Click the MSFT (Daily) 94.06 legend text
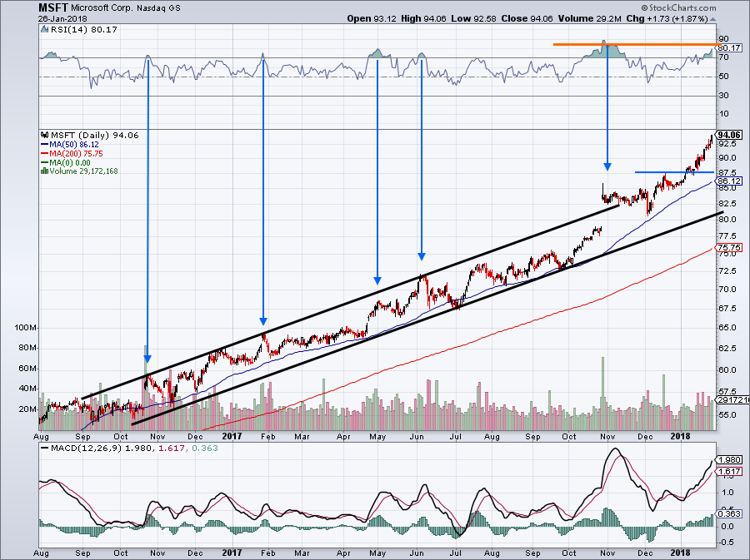750x560 pixels. (x=95, y=135)
